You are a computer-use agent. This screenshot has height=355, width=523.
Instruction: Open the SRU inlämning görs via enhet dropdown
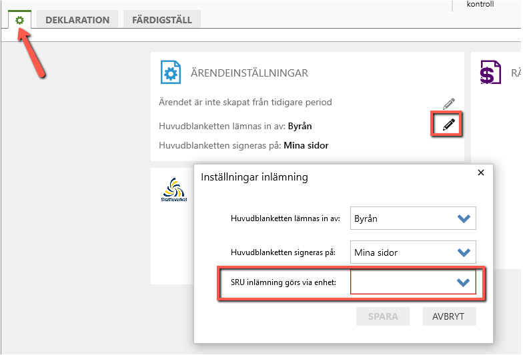tap(413, 282)
